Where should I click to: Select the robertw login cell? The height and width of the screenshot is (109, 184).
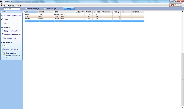[31, 21]
